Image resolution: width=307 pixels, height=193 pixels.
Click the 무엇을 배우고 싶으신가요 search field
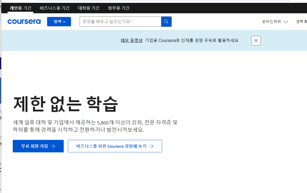click(120, 22)
